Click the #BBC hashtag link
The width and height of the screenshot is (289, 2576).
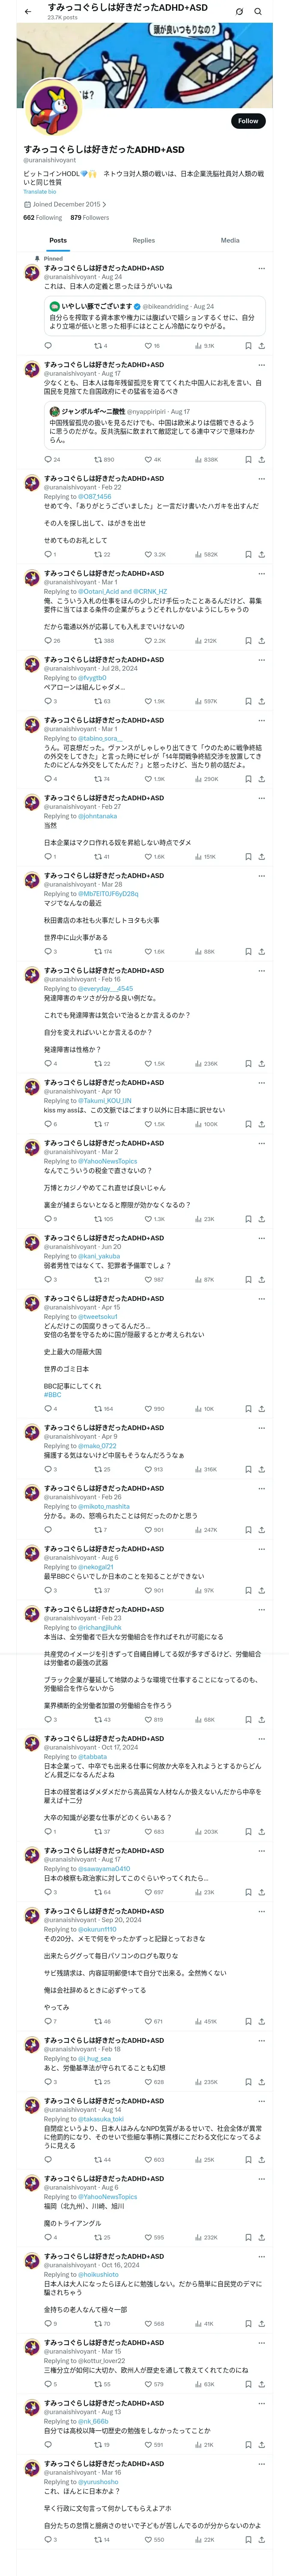coord(53,1394)
